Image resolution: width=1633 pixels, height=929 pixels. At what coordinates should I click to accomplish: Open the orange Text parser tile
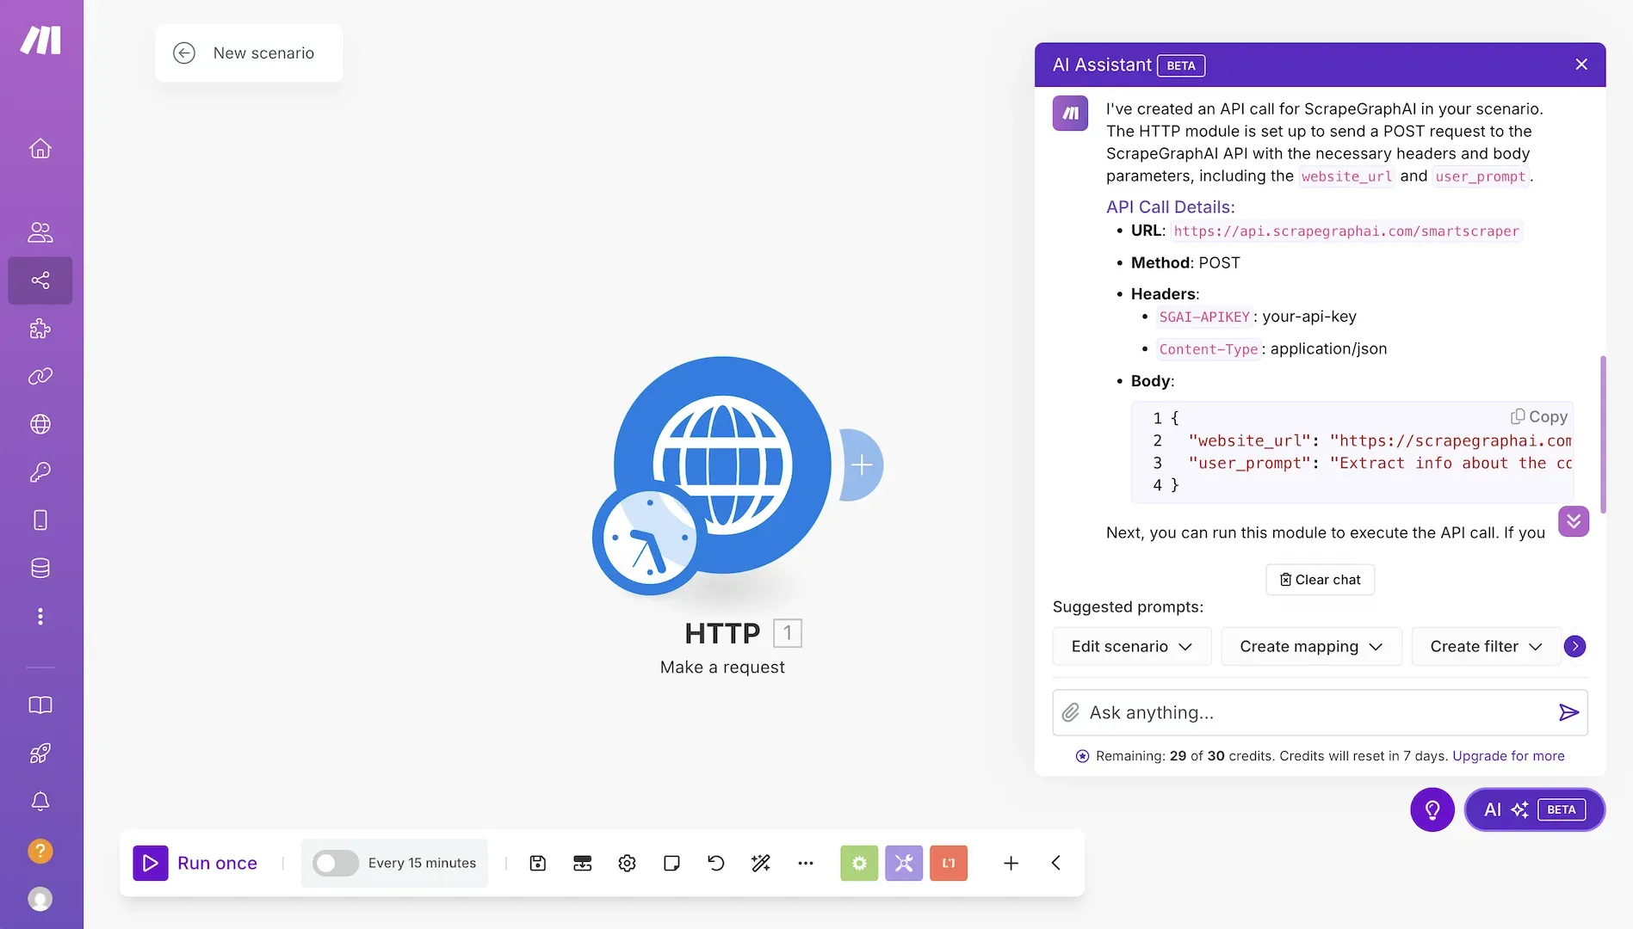click(949, 863)
